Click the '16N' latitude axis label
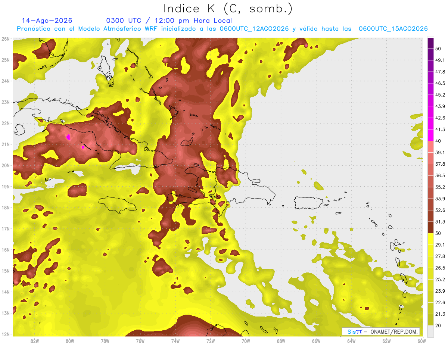 6,250
